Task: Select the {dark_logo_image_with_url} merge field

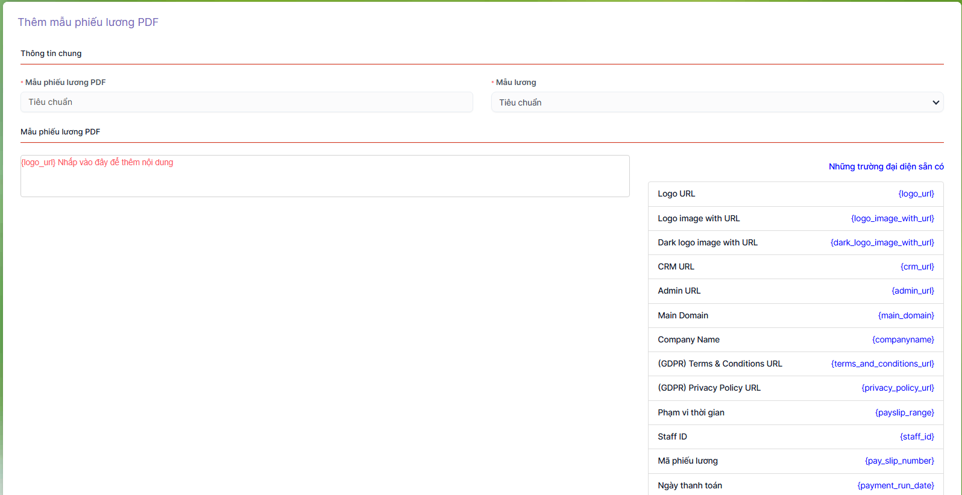Action: pos(882,242)
